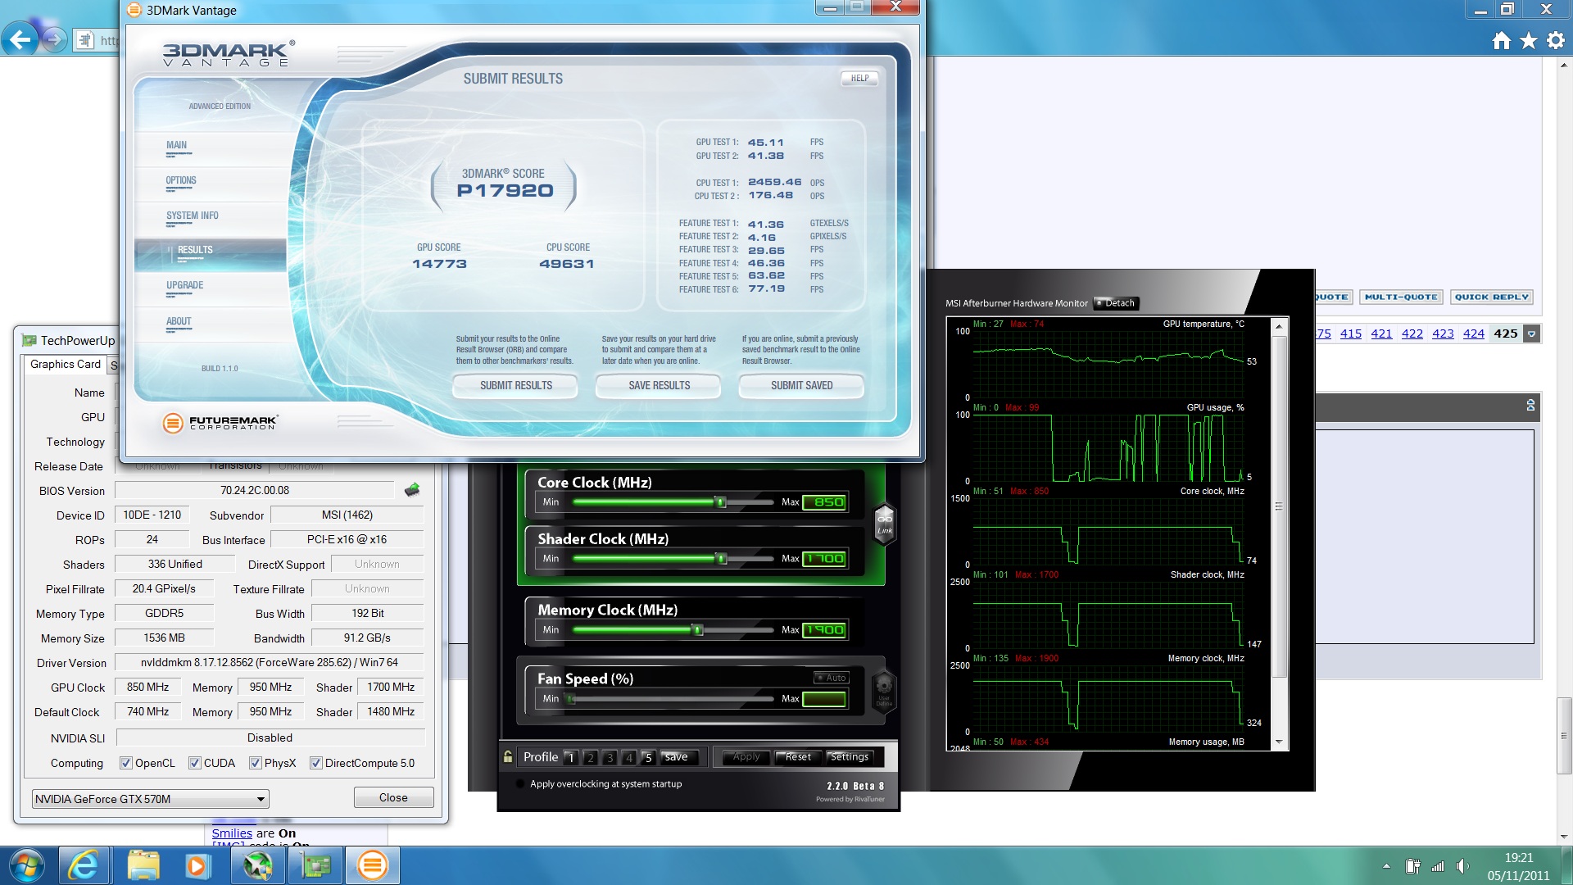Click the TechPowerUp GPU-Z title icon
This screenshot has height=885, width=1573.
(29, 341)
